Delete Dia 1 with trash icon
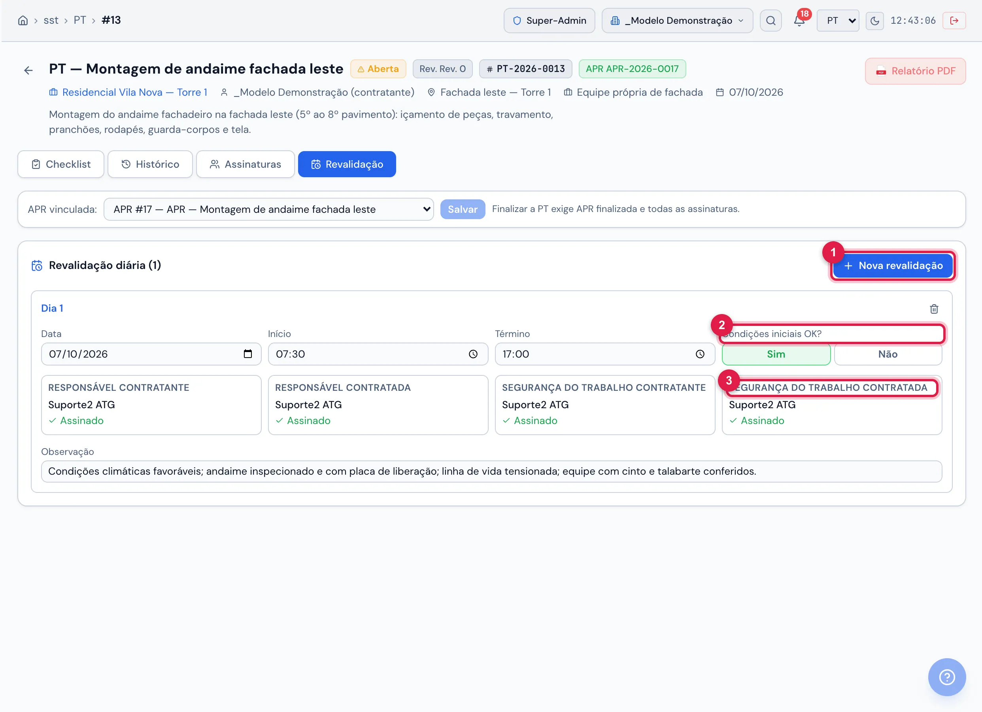Screen dimensions: 982x712 pyautogui.click(x=934, y=309)
